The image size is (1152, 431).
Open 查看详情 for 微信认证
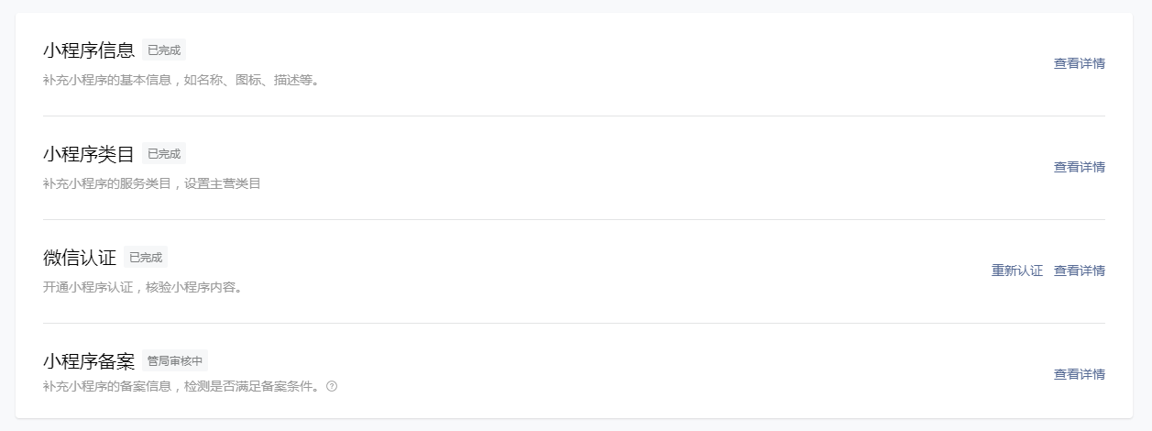coord(1079,271)
